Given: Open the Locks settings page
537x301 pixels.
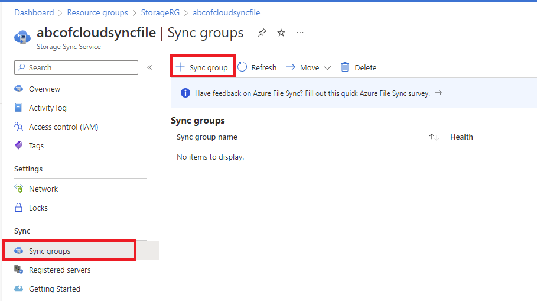Looking at the screenshot, I should 38,208.
